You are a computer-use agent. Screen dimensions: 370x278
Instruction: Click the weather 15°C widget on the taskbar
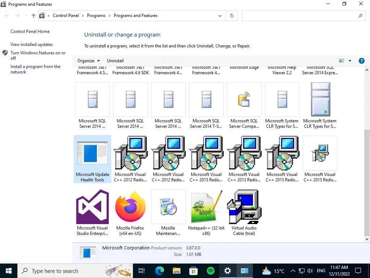273,271
